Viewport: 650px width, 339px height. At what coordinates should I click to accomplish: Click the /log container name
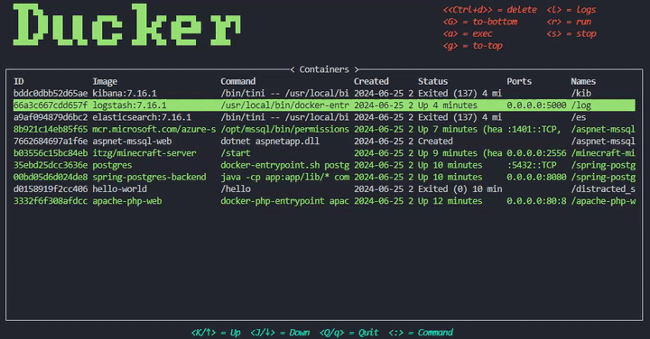(580, 105)
